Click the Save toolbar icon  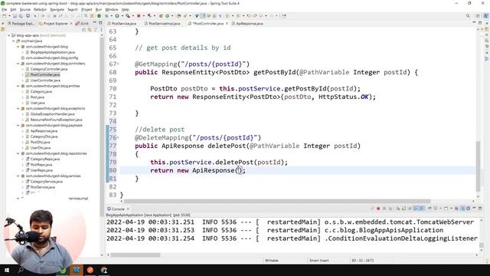(x=15, y=15)
